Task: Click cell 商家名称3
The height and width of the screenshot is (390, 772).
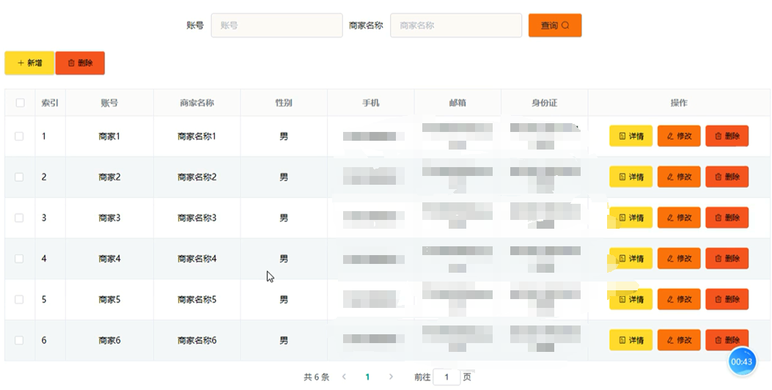Action: 197,218
